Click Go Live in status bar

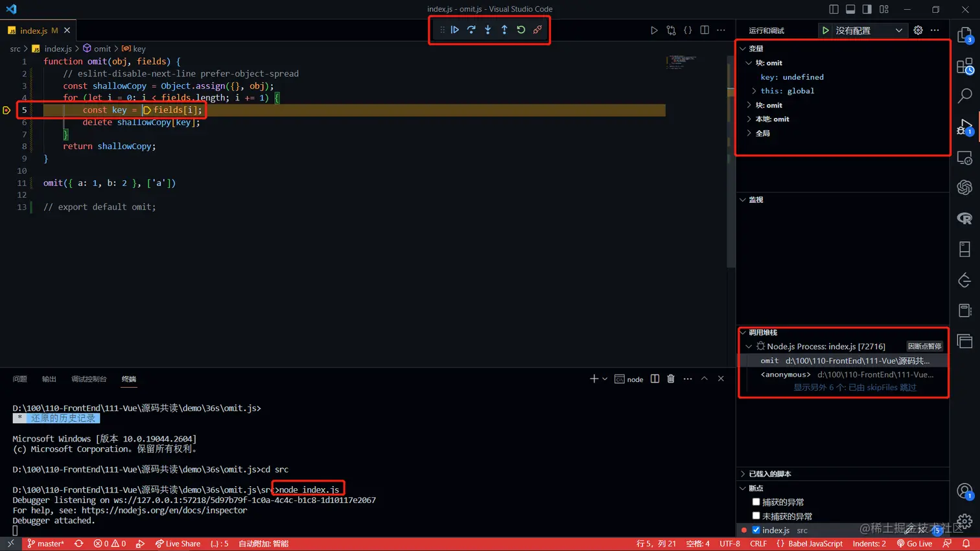coord(915,544)
